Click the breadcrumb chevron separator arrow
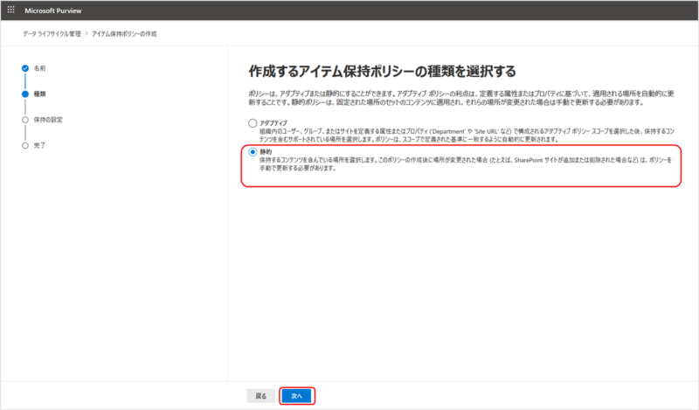699x410 pixels. point(86,33)
